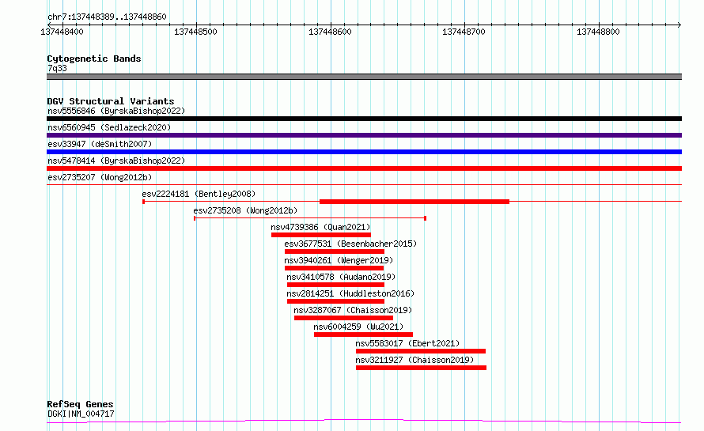Select the red nsv2814251 variant bar

coord(336,301)
